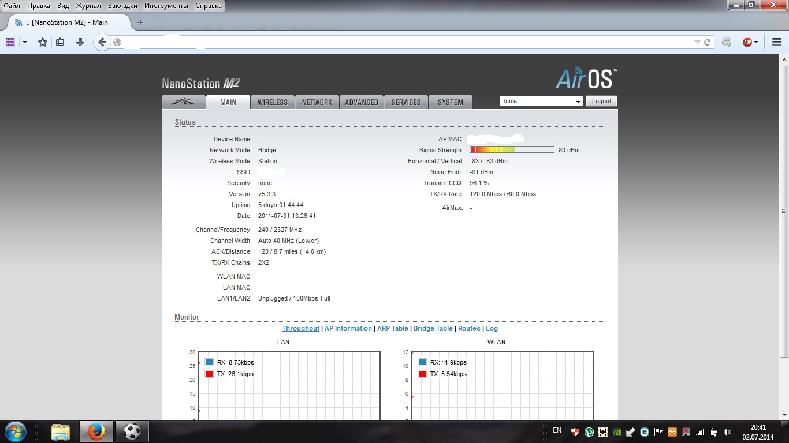The height and width of the screenshot is (443, 789).
Task: Open the Firefox downloads arrow
Action: [x=80, y=42]
